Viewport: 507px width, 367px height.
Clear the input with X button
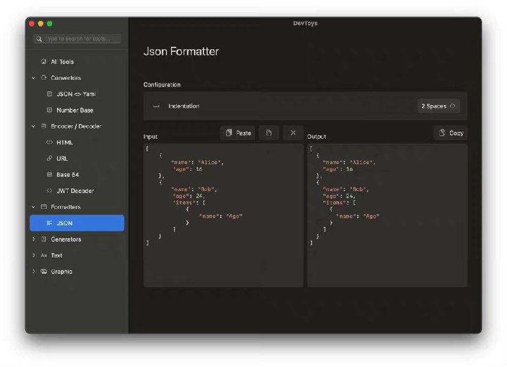(293, 133)
